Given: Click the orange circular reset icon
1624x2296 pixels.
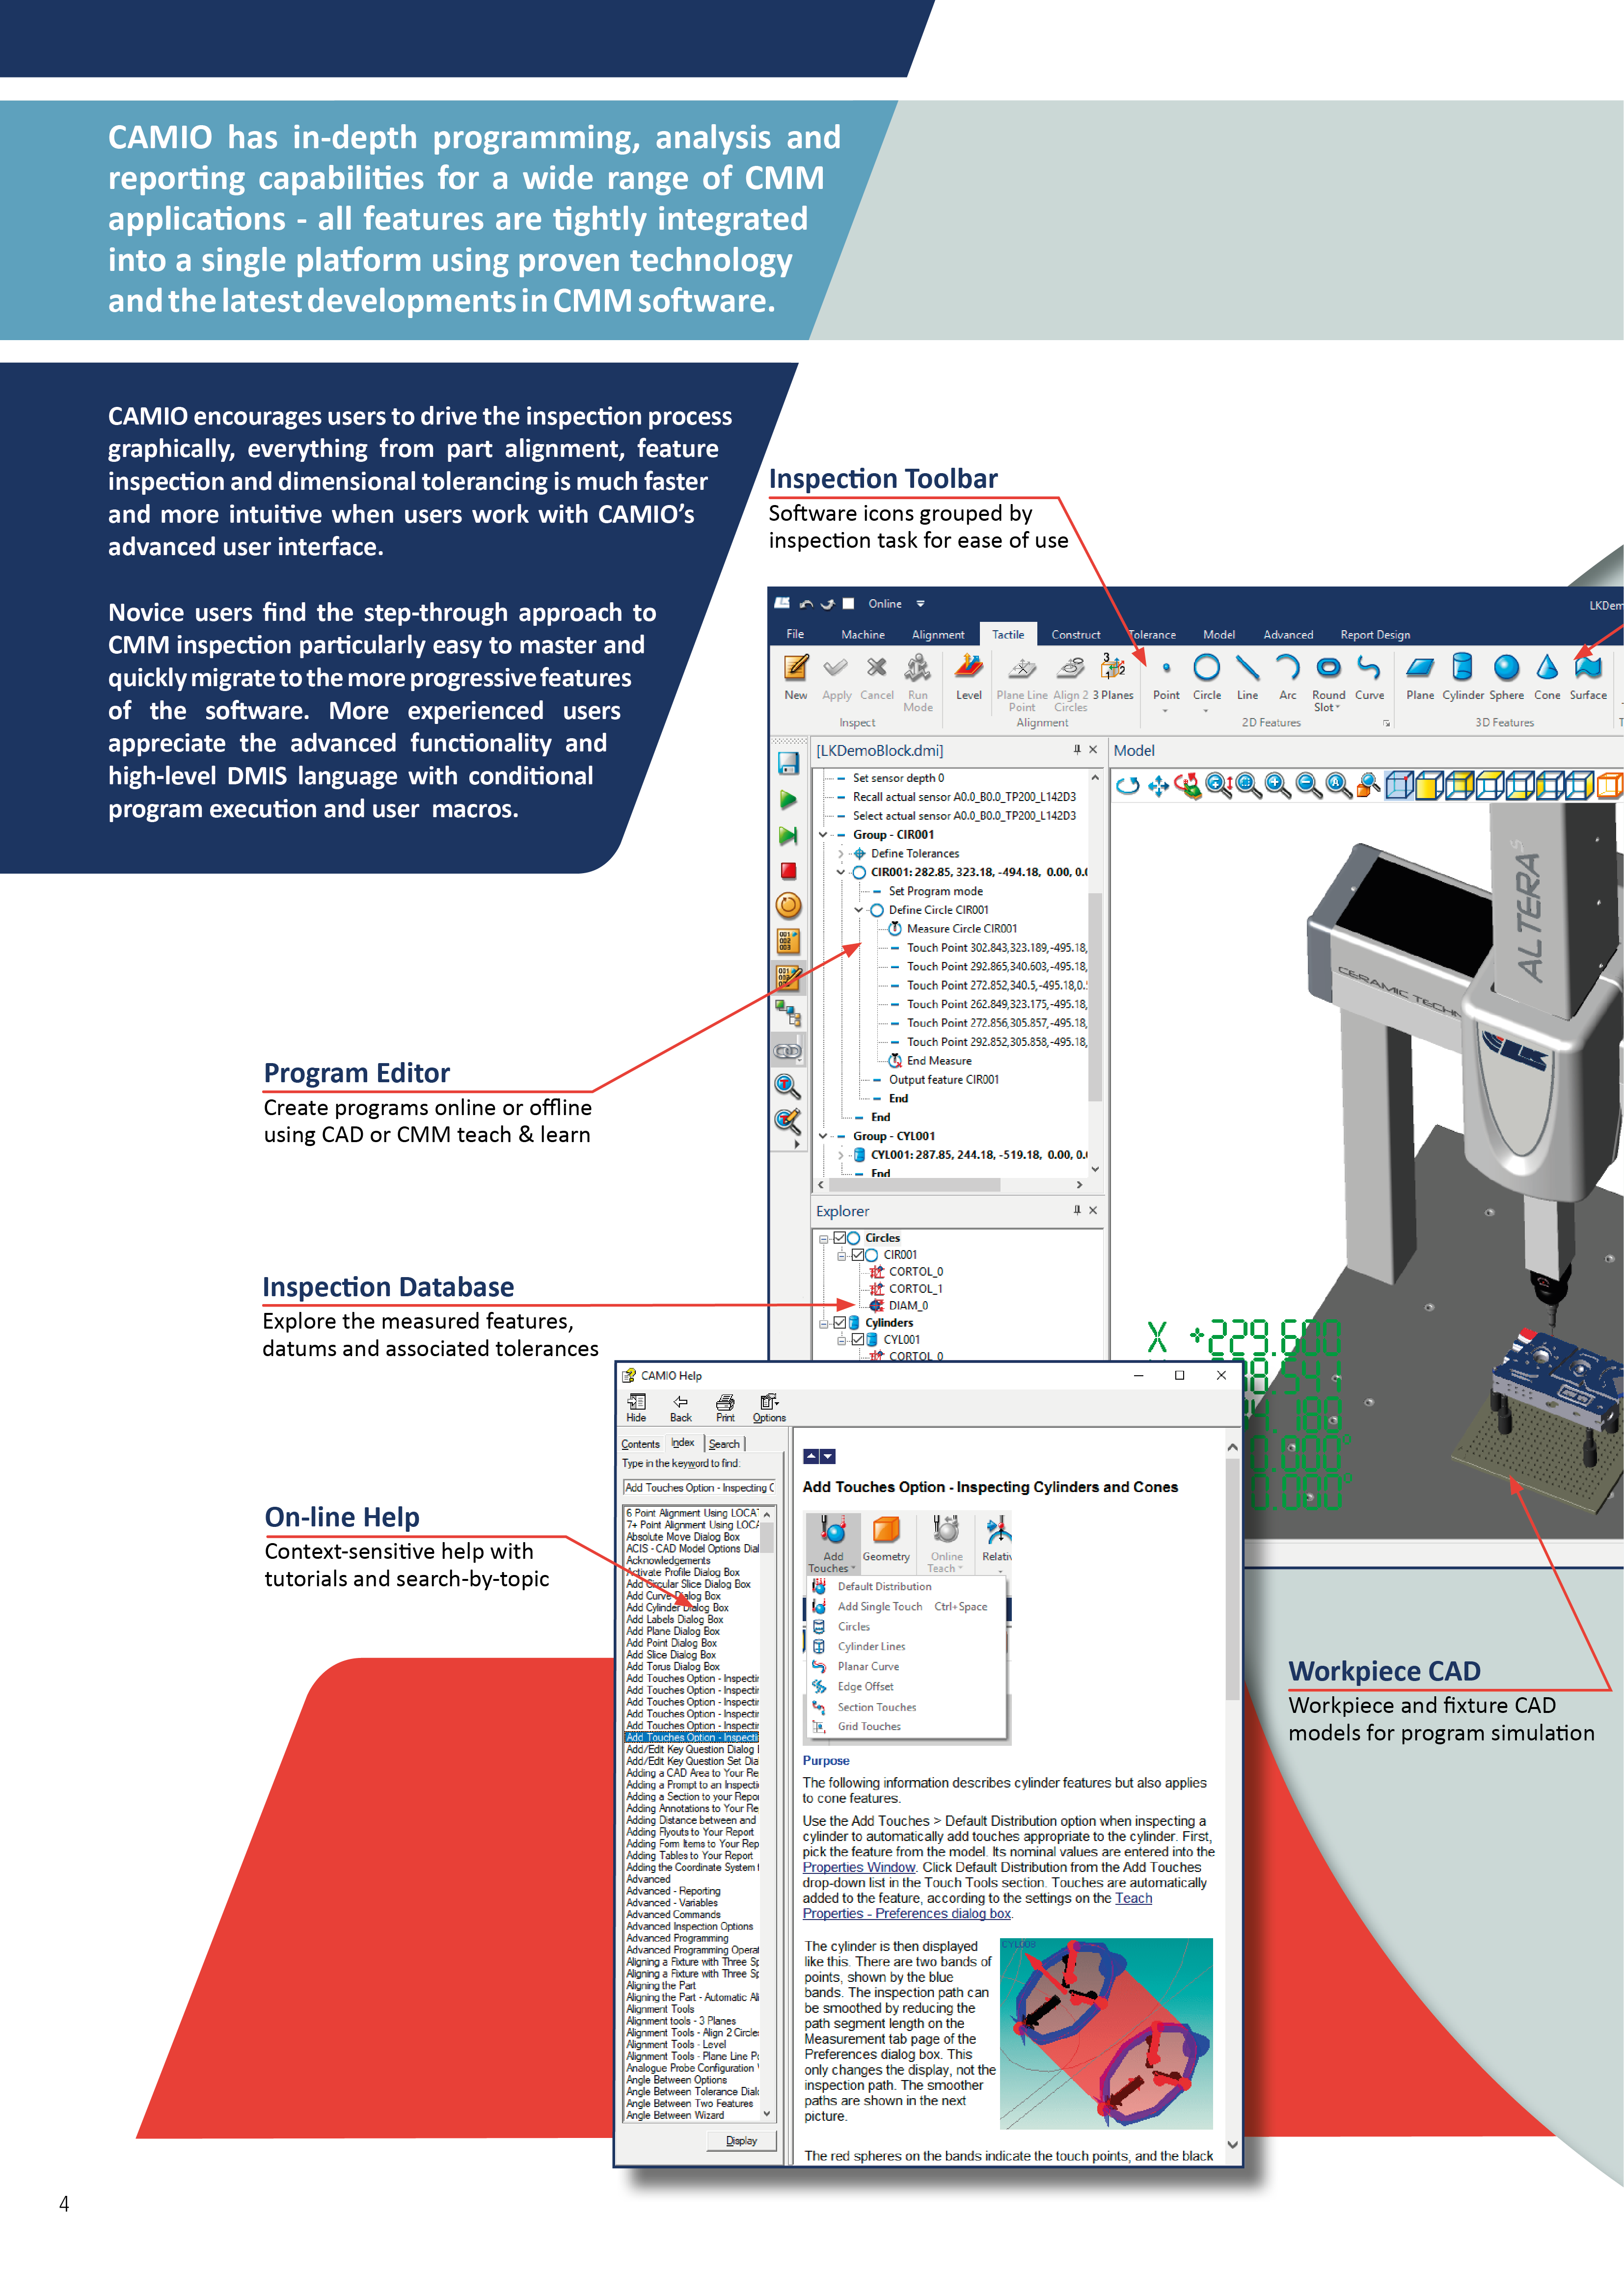Looking at the screenshot, I should [x=788, y=906].
